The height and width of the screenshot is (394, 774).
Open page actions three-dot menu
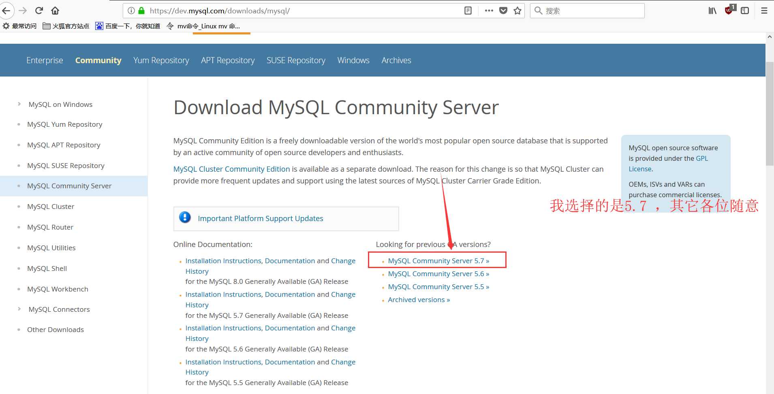coord(489,11)
